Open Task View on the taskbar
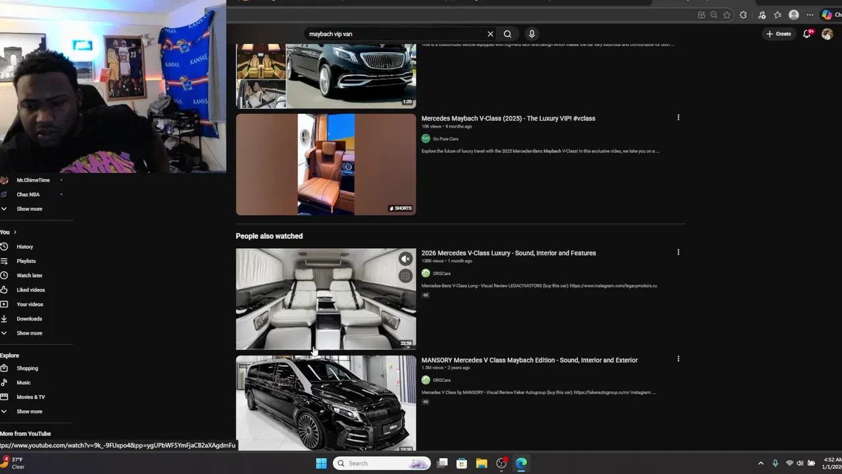This screenshot has height=474, width=842. 443,463
